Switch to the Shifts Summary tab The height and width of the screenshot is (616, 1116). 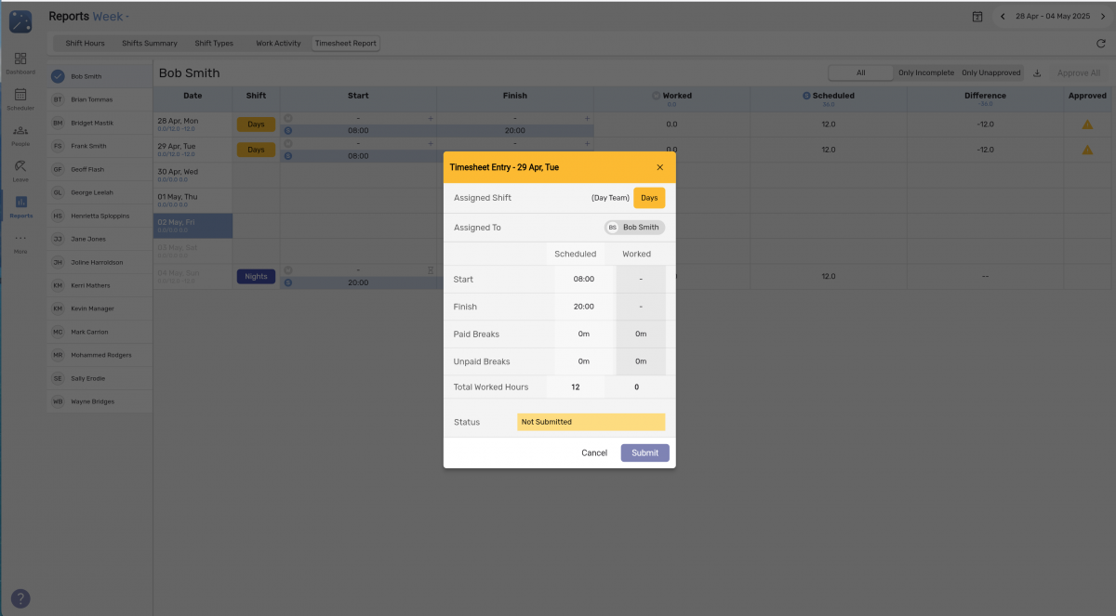(x=149, y=43)
